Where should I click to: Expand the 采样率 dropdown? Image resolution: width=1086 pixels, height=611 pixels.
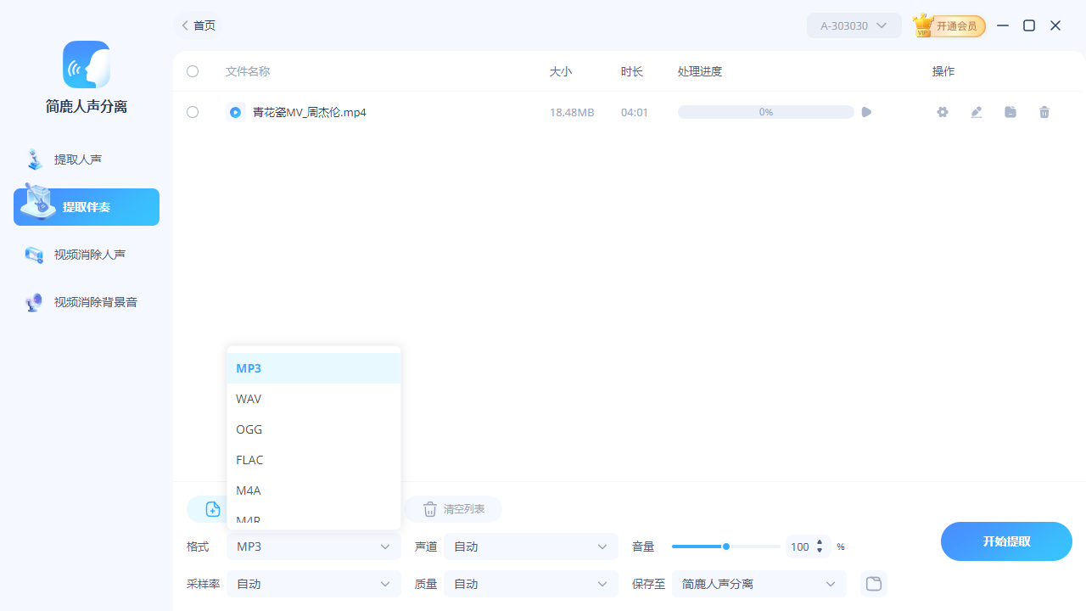coord(313,583)
